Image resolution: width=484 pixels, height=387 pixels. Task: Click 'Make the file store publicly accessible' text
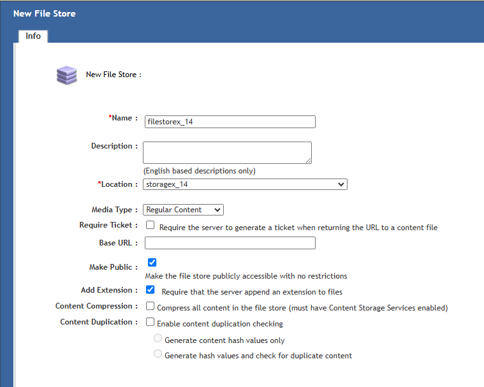point(246,276)
